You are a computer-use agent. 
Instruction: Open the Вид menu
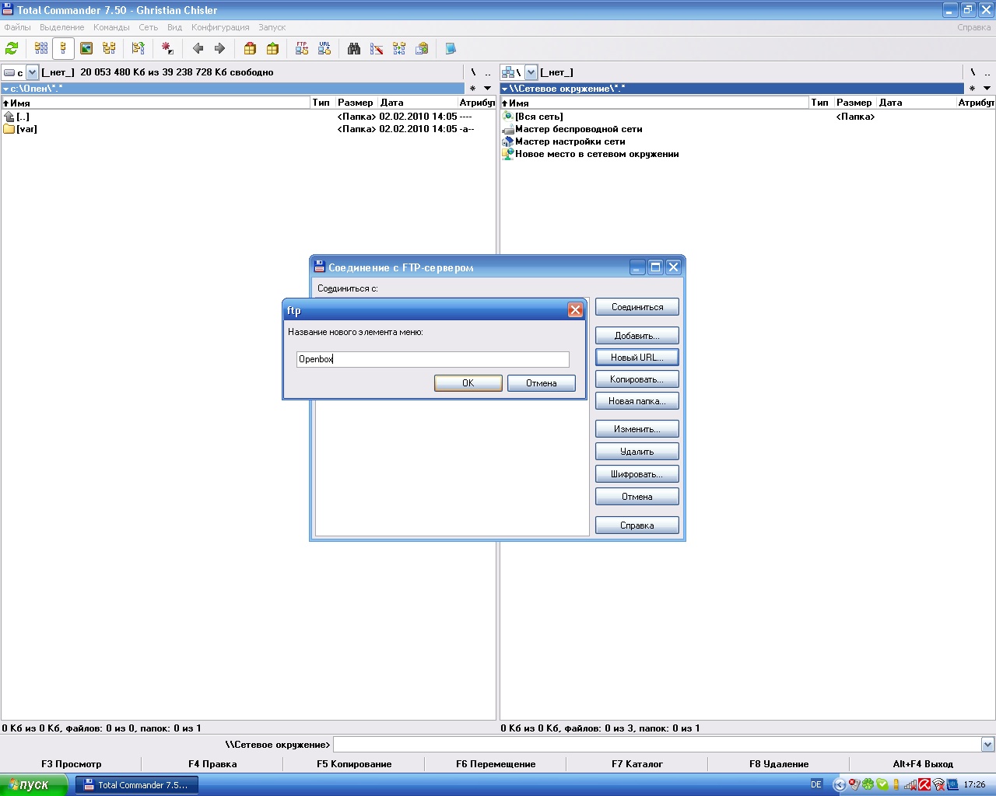(x=174, y=27)
